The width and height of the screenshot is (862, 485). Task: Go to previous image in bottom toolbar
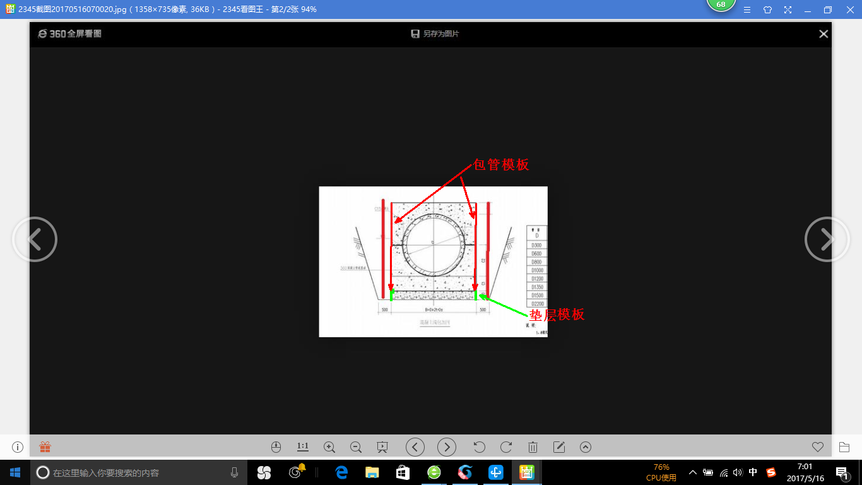click(415, 447)
